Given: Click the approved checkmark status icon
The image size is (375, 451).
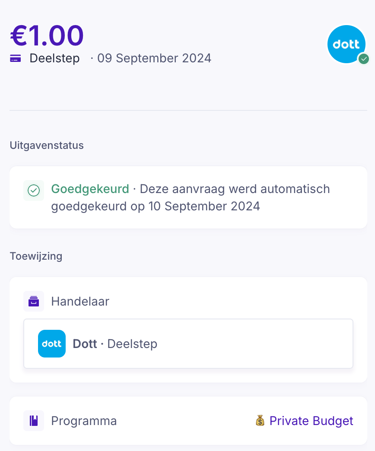Looking at the screenshot, I should tap(34, 190).
